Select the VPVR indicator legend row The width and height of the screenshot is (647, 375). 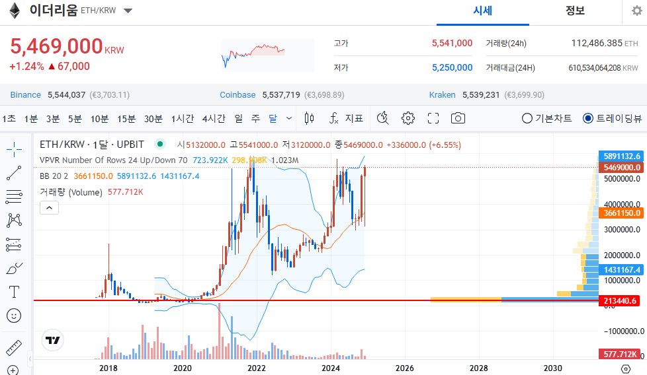(x=169, y=160)
